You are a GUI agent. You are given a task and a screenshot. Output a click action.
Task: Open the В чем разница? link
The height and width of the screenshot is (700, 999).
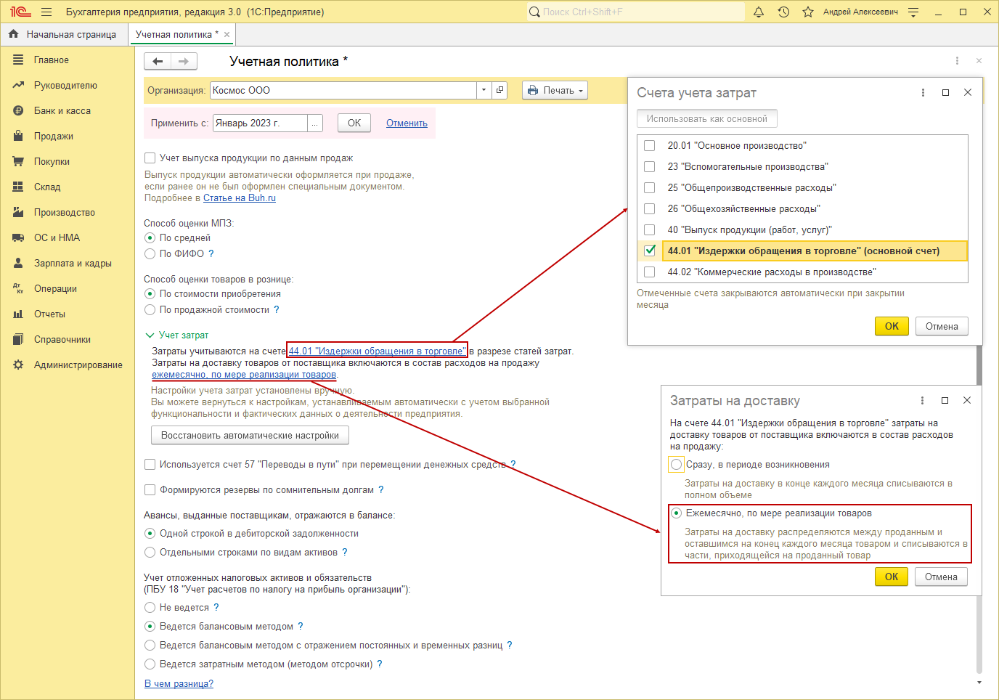pos(179,683)
